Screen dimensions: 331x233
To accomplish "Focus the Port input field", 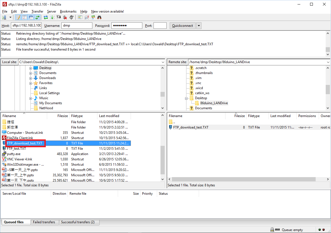I will pos(160,25).
